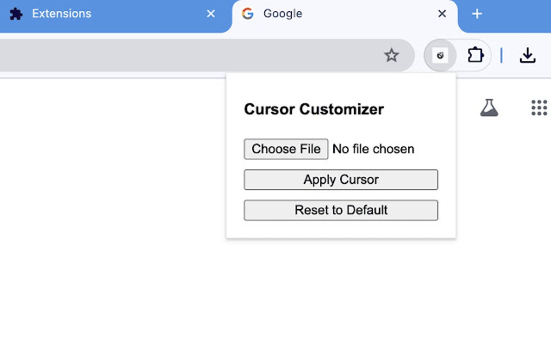Viewport: 551px width, 344px height.
Task: Click the Google favicon on the active tab
Action: (x=248, y=14)
